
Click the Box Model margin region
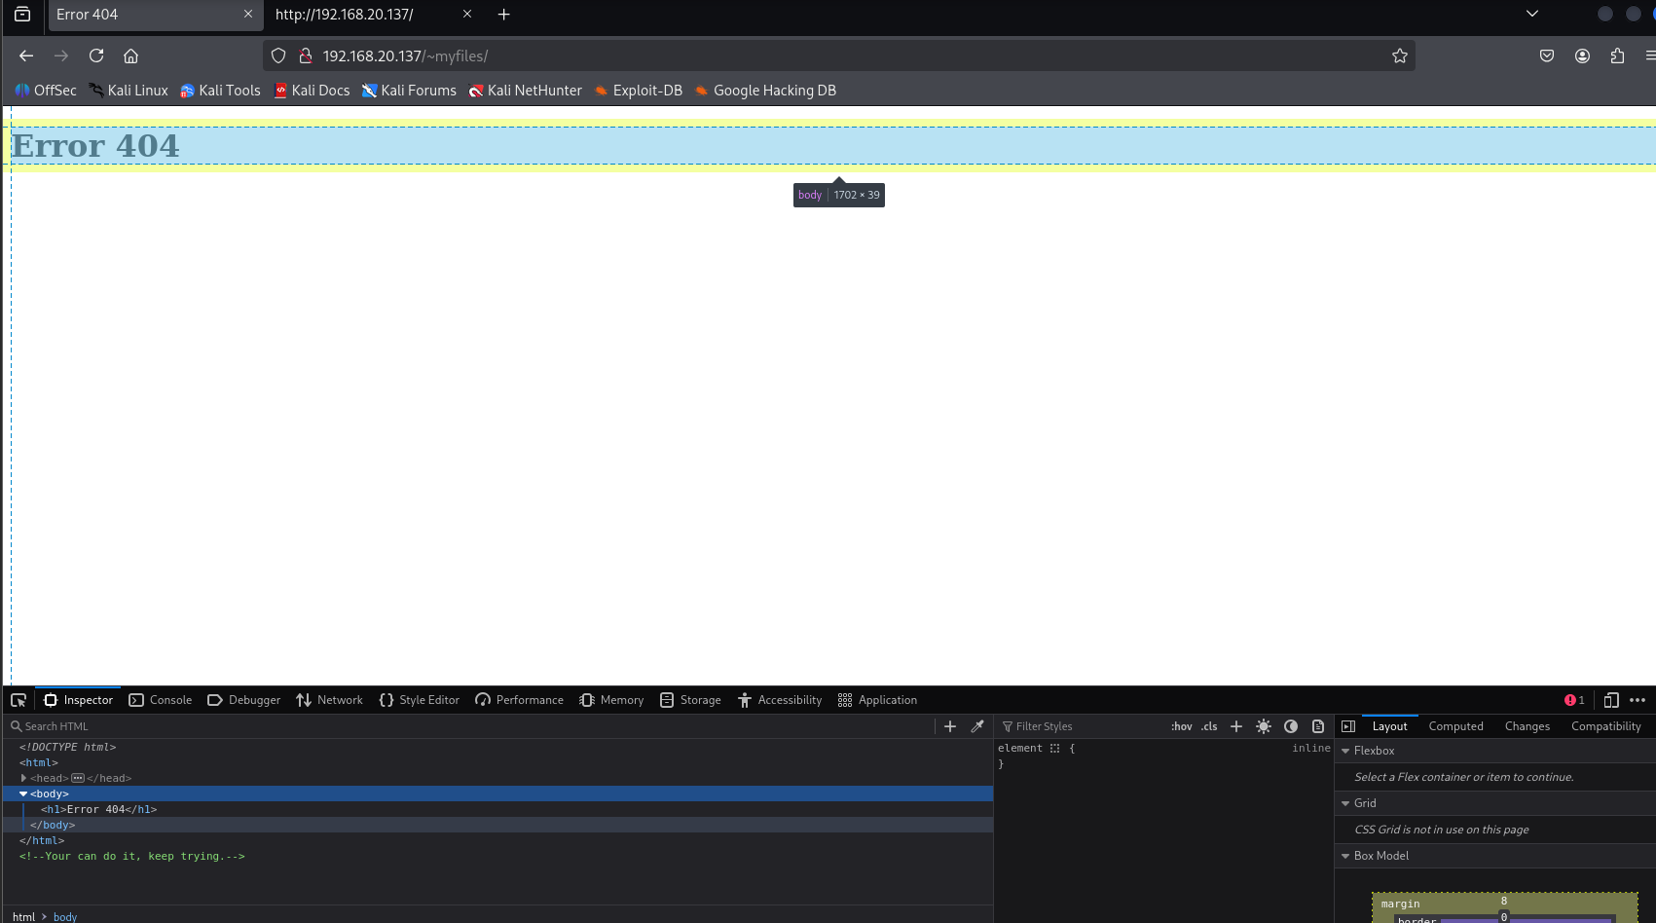click(x=1400, y=905)
